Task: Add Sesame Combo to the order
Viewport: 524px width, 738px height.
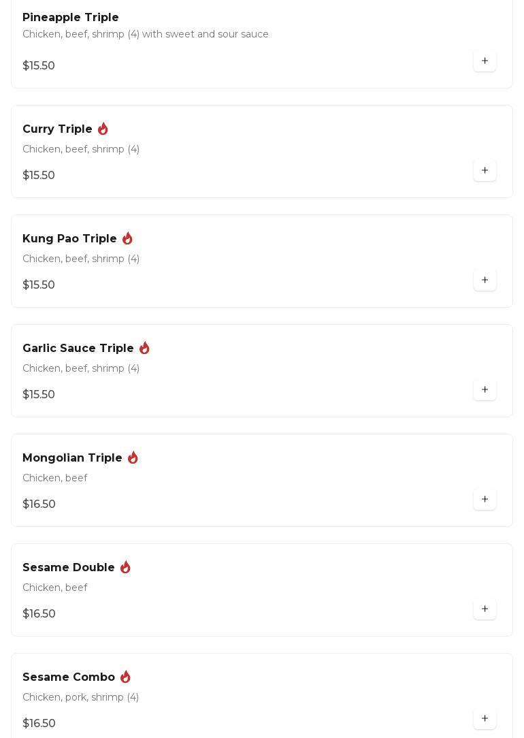Action: pos(485,719)
